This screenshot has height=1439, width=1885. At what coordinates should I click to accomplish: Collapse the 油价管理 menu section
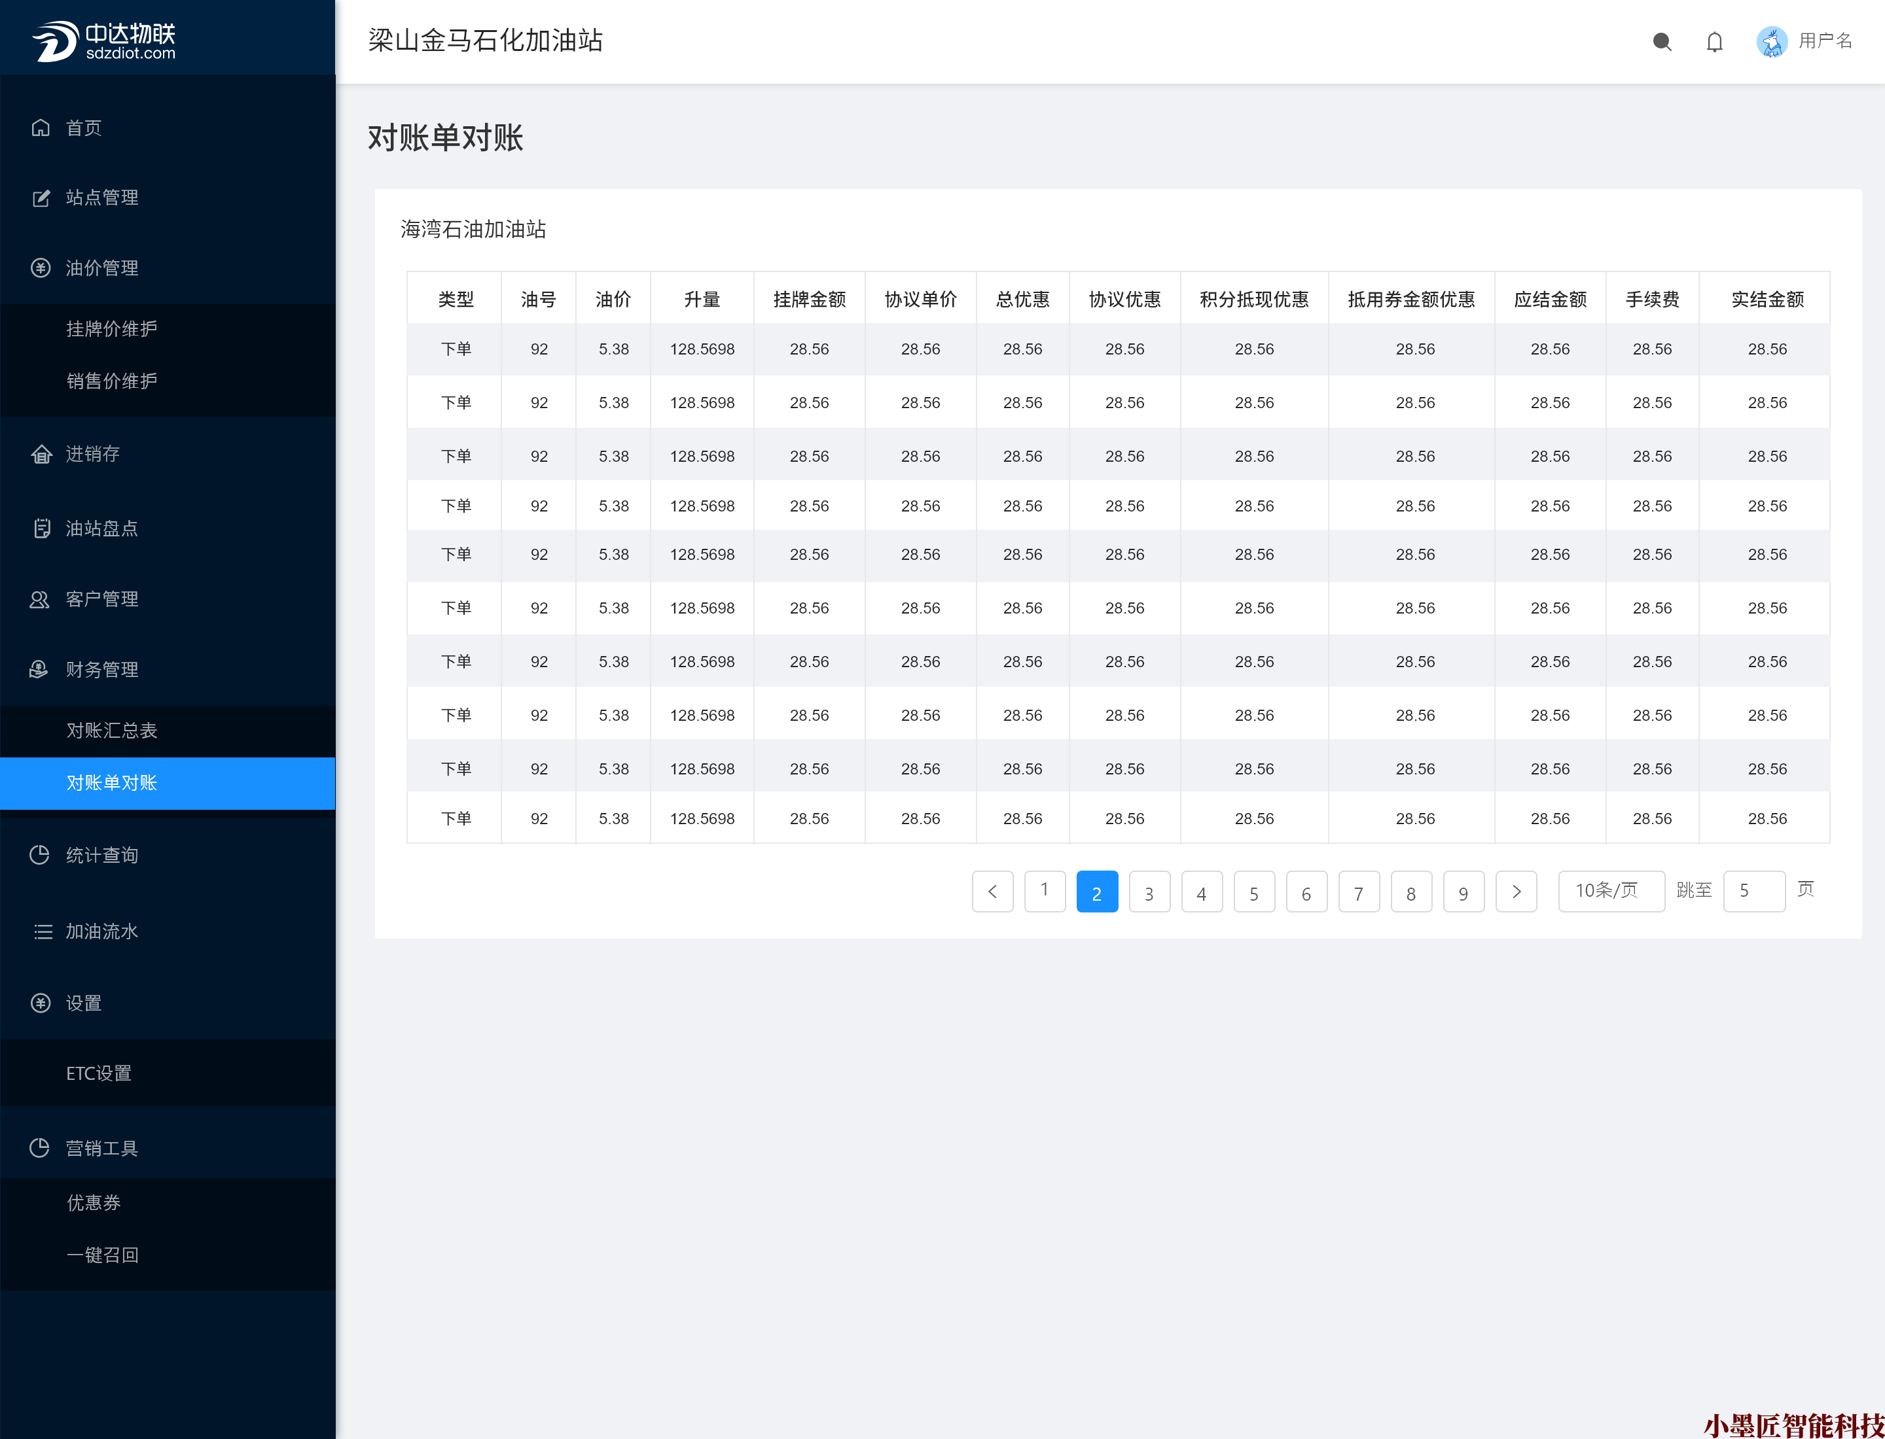[101, 268]
